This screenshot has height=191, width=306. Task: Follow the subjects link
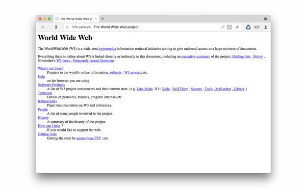point(115,72)
